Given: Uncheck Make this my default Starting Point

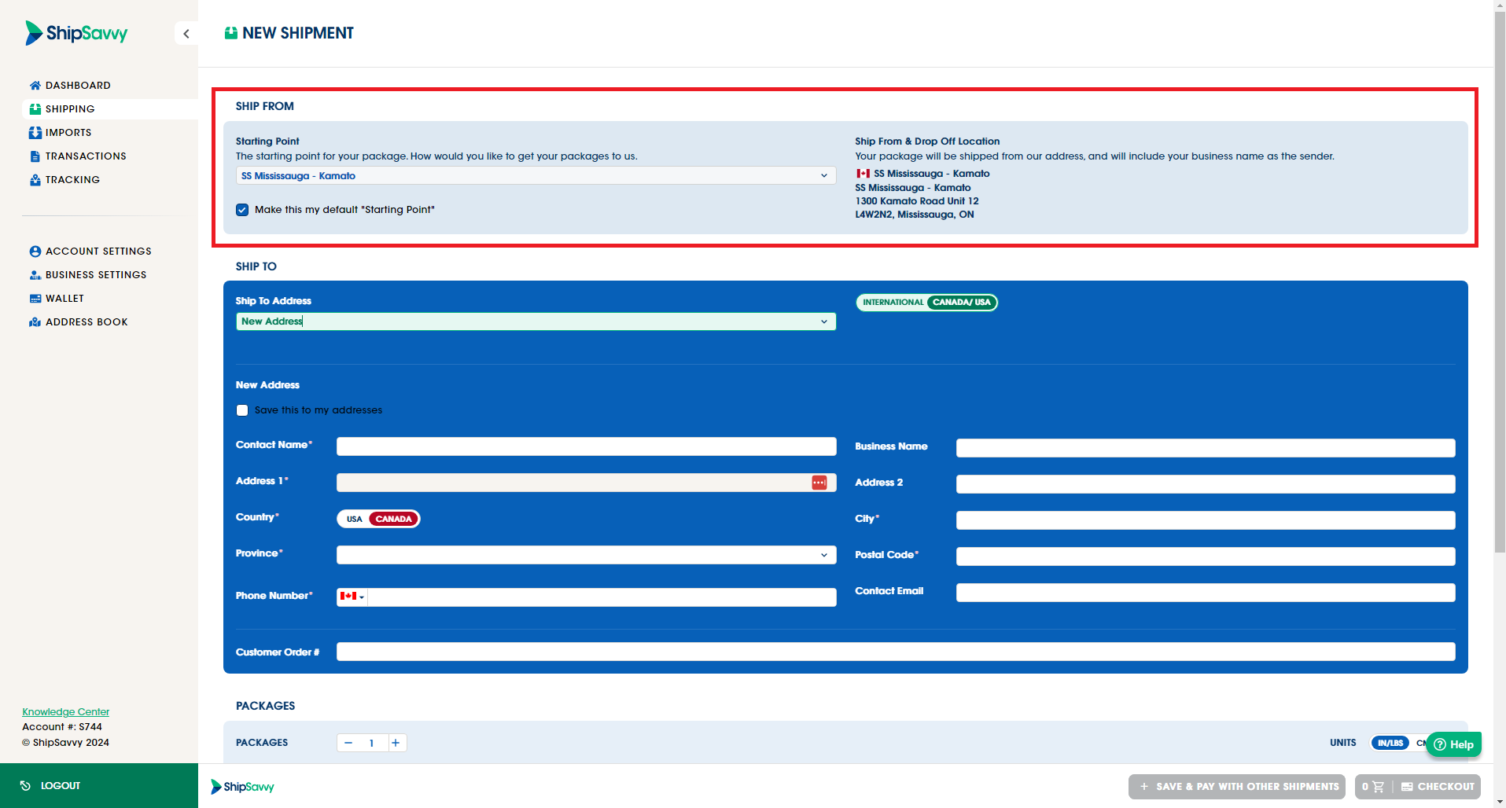Looking at the screenshot, I should tap(242, 210).
